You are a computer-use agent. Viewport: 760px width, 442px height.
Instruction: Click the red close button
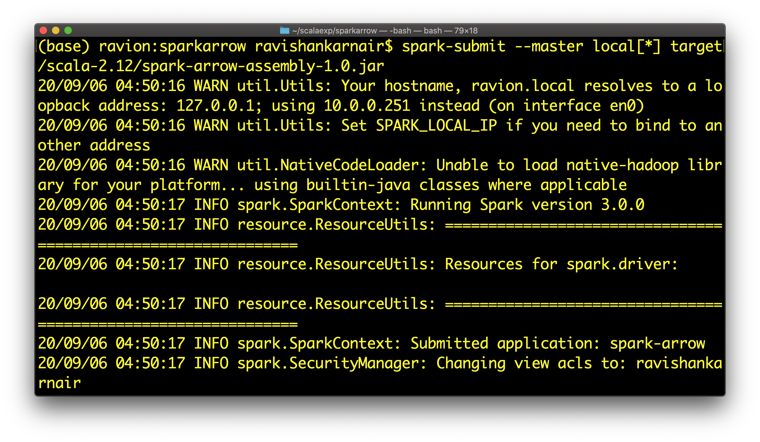[x=44, y=31]
